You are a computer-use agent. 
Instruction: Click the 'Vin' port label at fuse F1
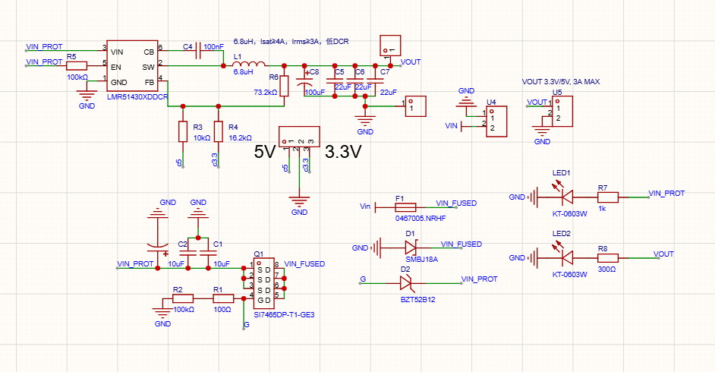(x=365, y=206)
